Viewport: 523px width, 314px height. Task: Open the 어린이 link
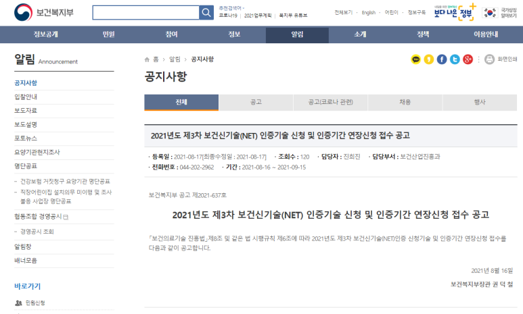click(391, 12)
